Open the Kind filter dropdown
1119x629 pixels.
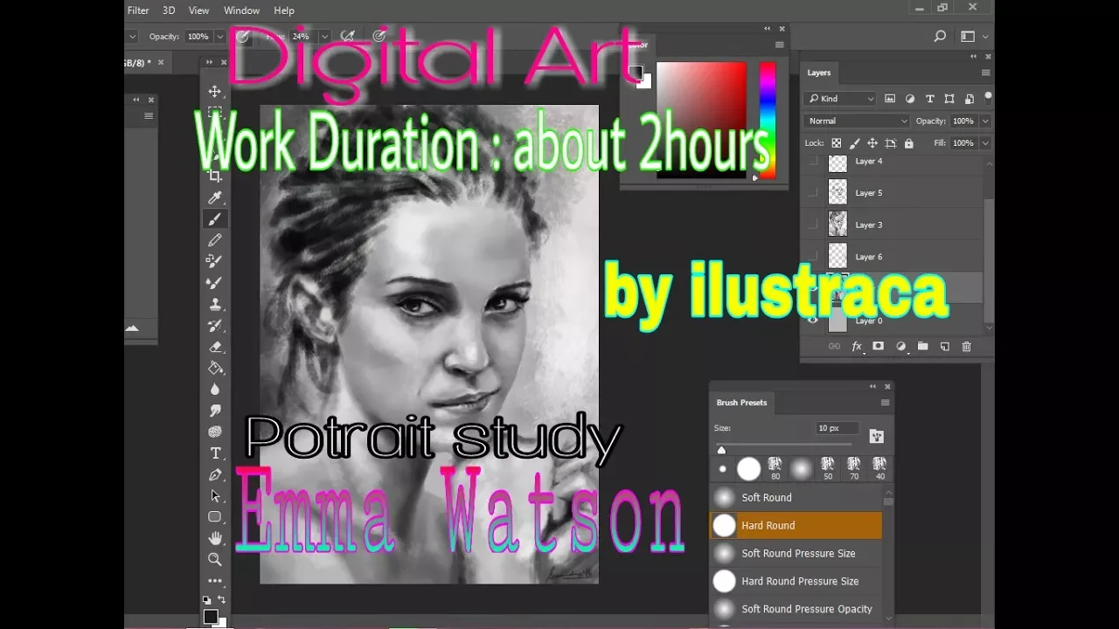coord(840,99)
